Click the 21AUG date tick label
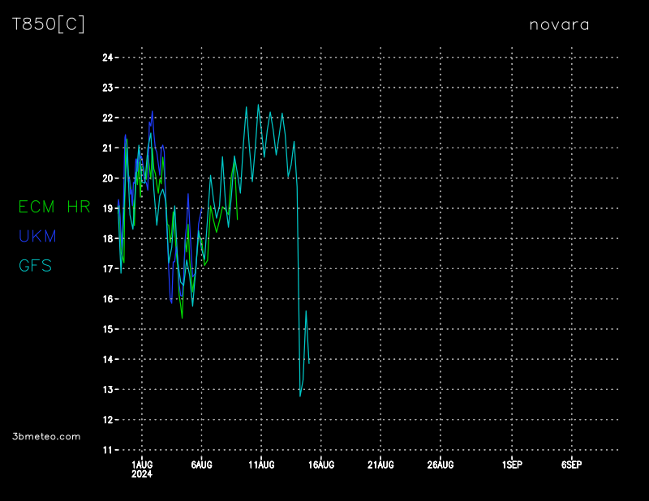The height and width of the screenshot is (501, 649). (380, 465)
